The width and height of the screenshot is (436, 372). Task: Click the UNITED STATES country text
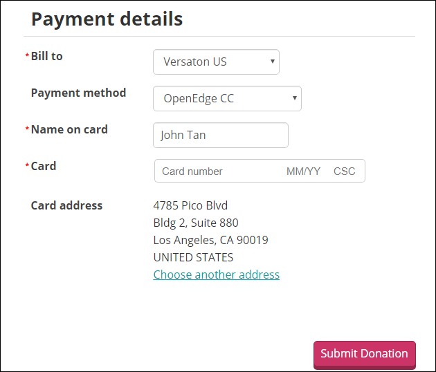[x=193, y=257]
